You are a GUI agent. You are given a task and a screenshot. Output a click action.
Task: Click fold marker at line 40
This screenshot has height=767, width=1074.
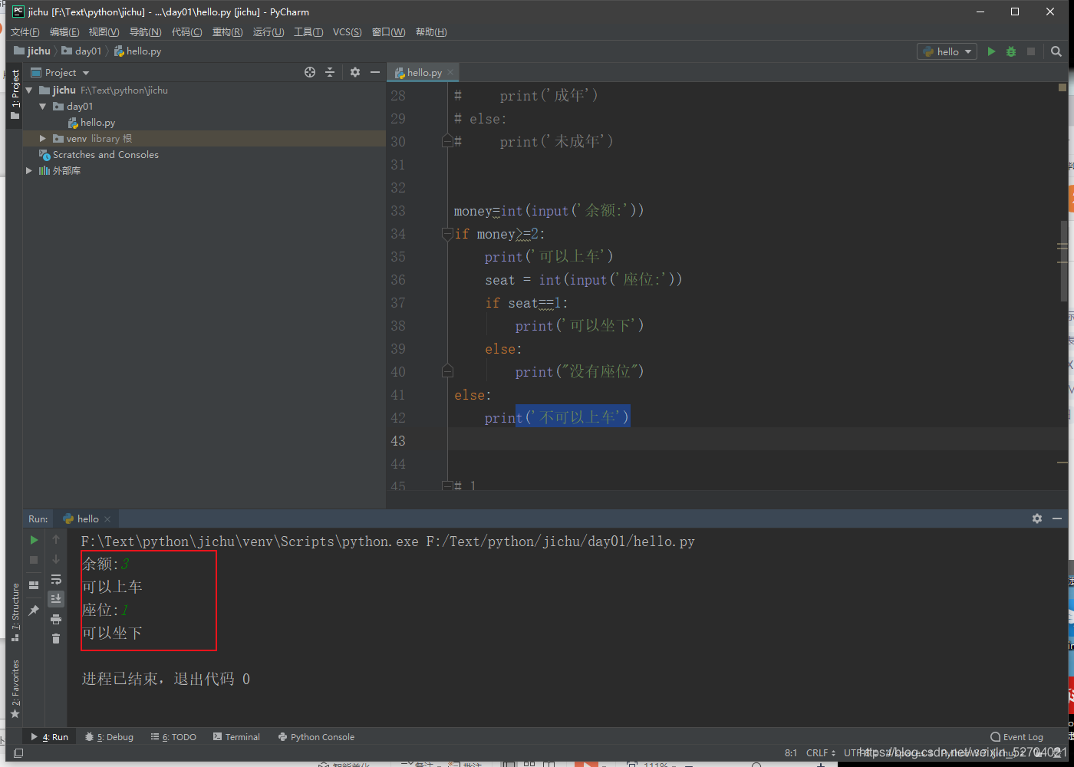point(447,371)
